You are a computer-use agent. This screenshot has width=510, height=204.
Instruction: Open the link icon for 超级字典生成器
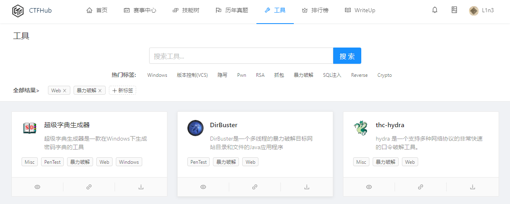89,187
